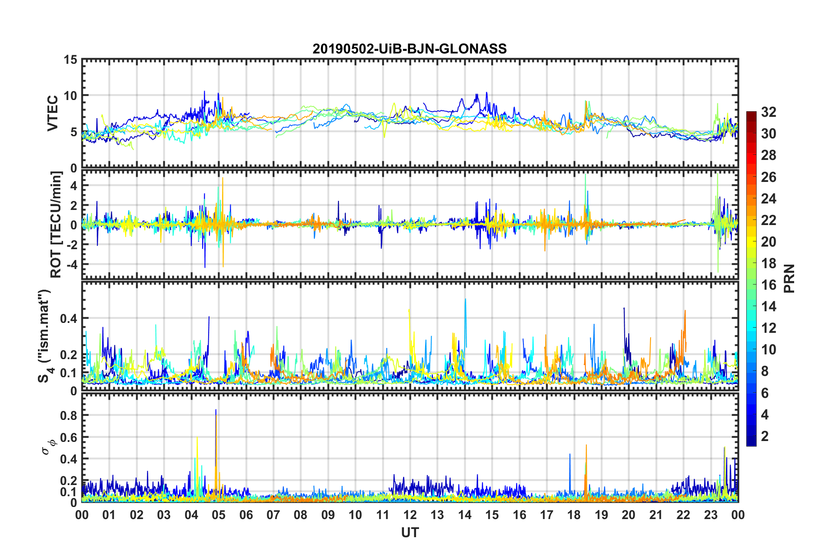This screenshot has height=557, width=820.
Task: Click the PRN colorbar label
Action: tap(789, 278)
